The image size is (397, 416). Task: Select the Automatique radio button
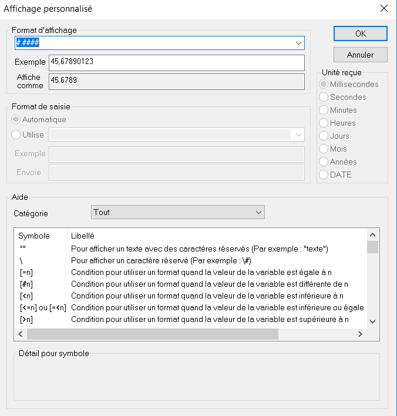16,119
